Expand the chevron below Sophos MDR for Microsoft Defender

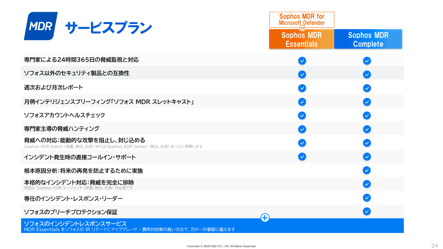click(302, 28)
